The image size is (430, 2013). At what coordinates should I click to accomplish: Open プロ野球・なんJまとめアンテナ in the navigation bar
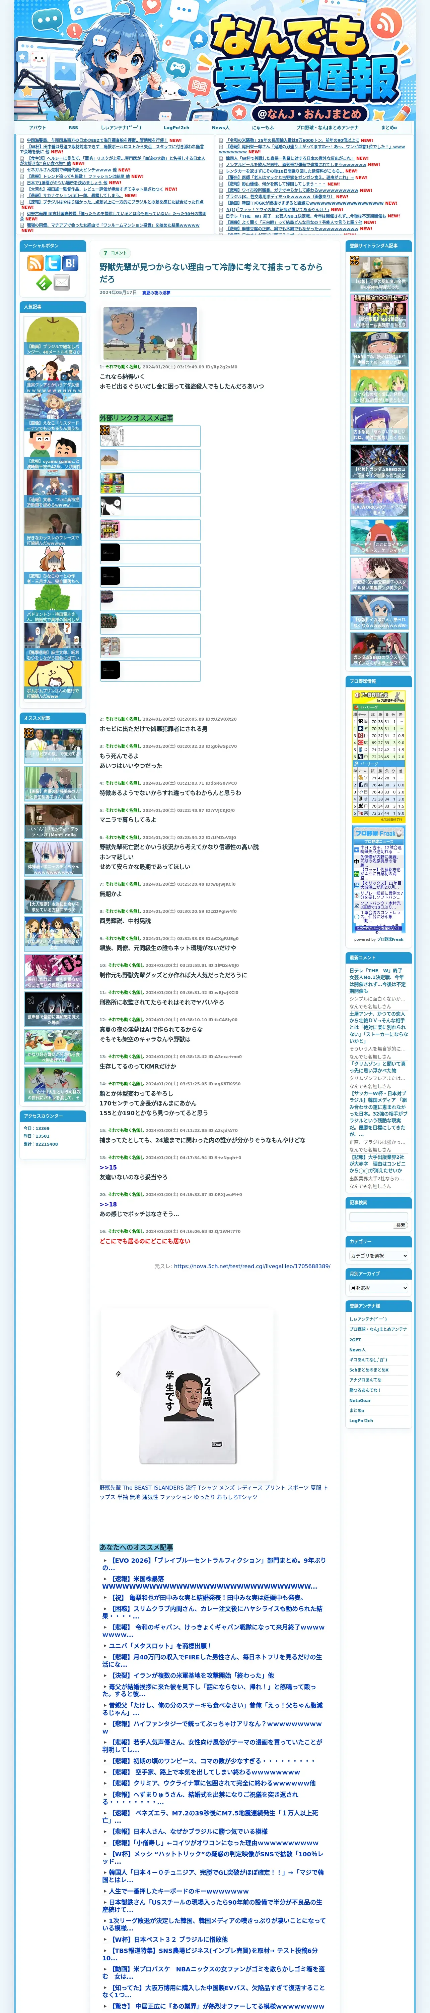coord(328,127)
